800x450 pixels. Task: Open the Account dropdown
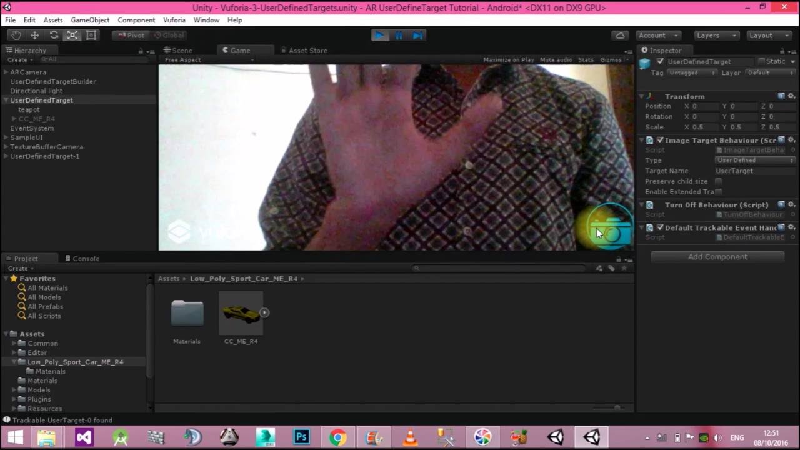pos(658,36)
